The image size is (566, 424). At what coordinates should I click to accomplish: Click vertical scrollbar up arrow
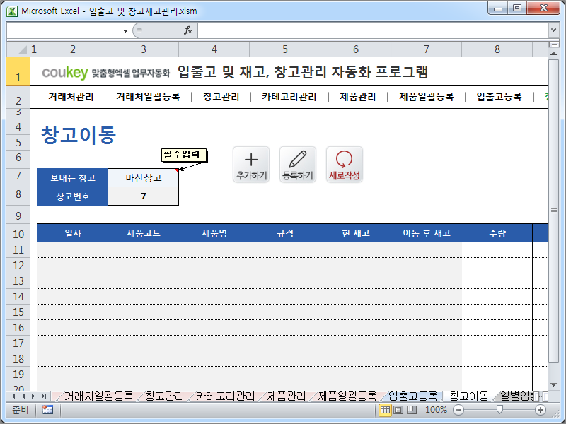553,54
